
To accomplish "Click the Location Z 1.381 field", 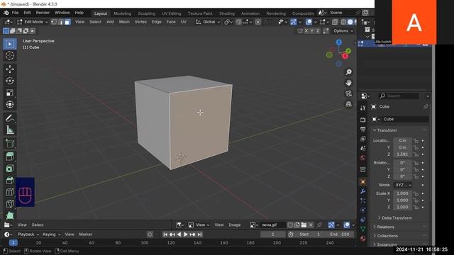I will tap(402, 154).
